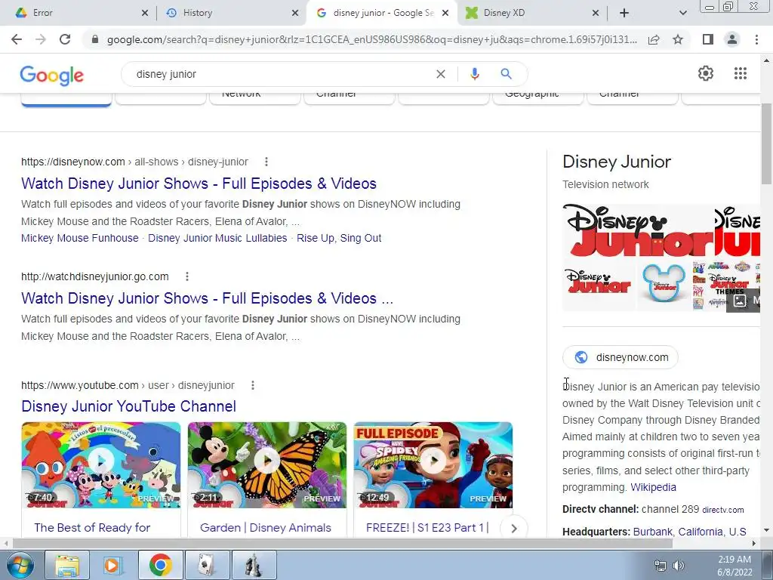This screenshot has height=580, width=773.
Task: Close the History tab
Action: click(x=295, y=13)
